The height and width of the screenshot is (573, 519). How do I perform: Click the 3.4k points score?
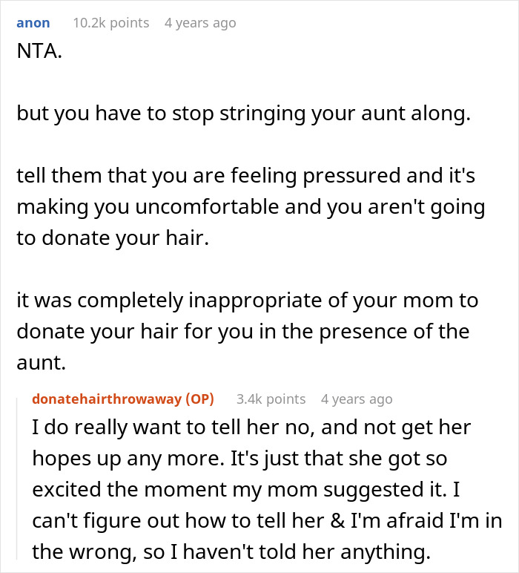coord(271,399)
